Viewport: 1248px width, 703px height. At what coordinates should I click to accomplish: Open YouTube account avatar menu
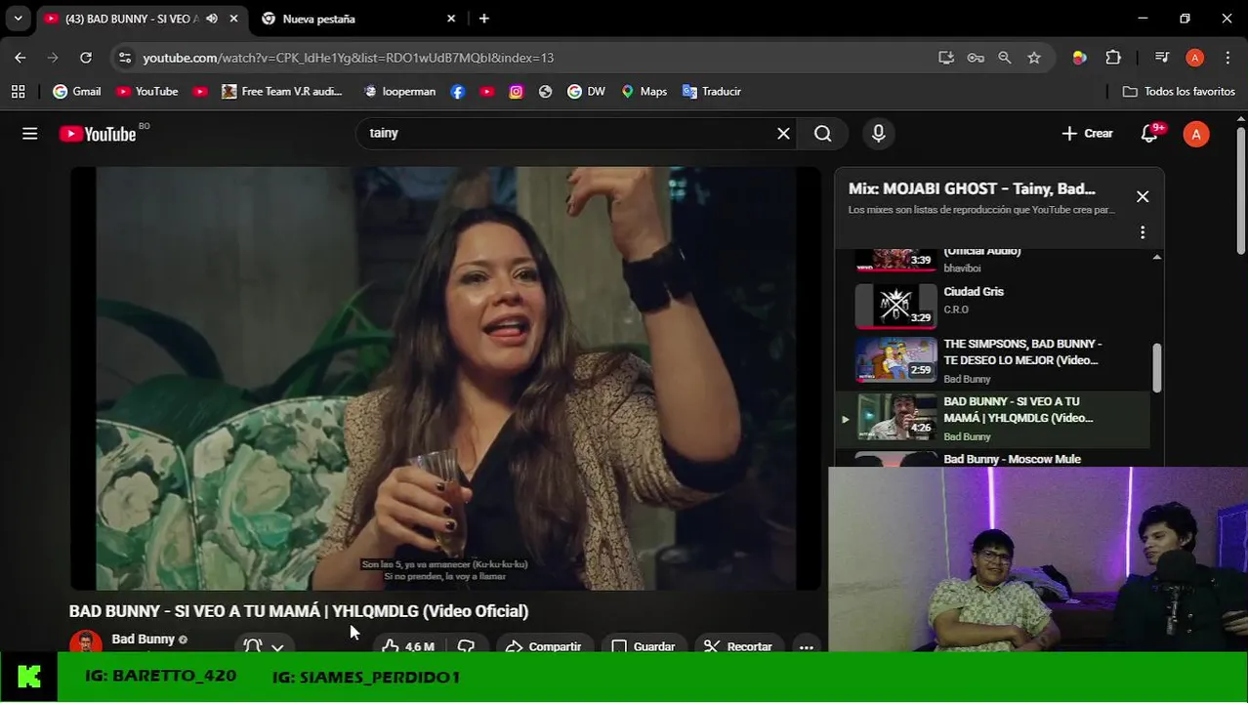point(1196,134)
